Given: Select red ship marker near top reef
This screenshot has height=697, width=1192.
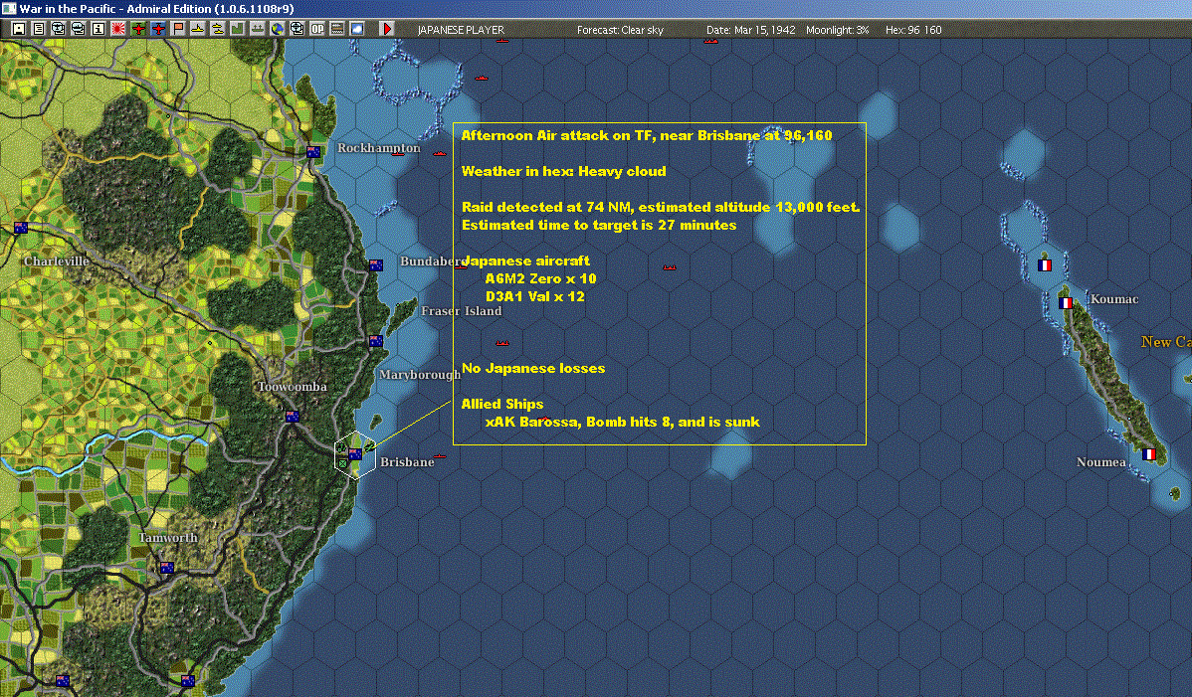Looking at the screenshot, I should [x=482, y=78].
